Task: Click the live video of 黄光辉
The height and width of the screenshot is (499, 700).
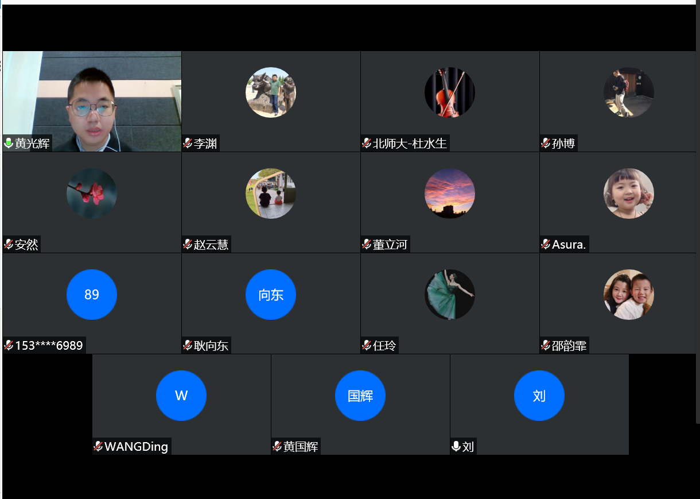Action: (92, 100)
